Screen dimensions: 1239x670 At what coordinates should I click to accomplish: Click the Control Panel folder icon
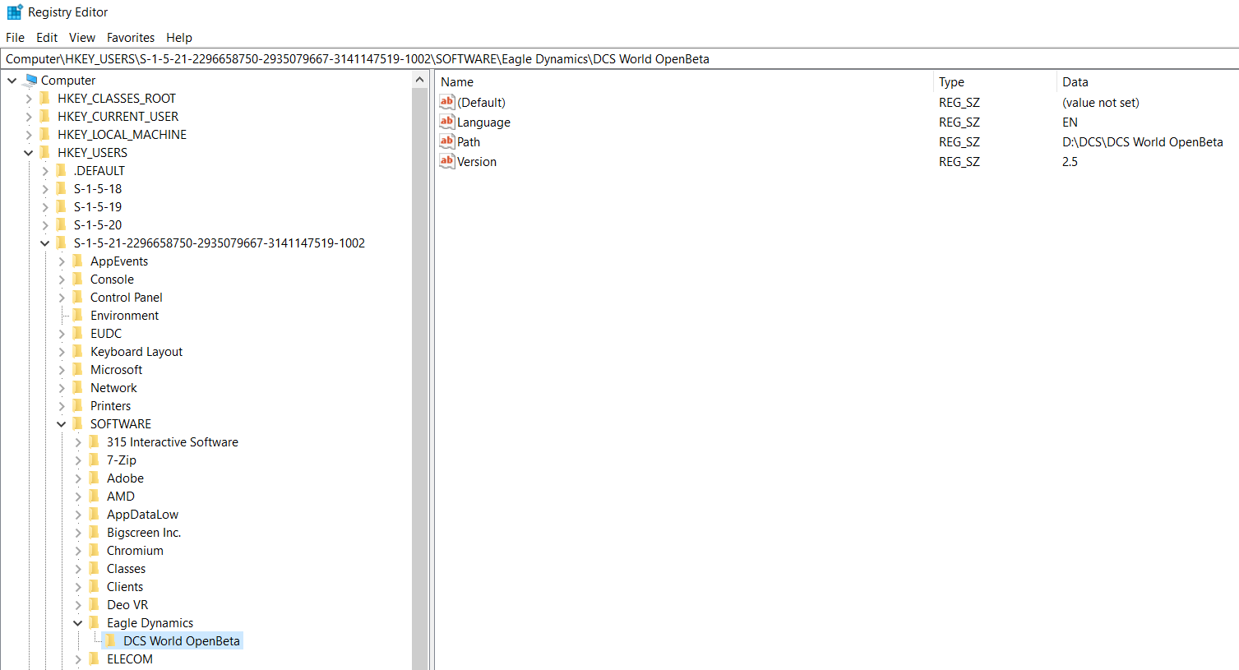(77, 297)
